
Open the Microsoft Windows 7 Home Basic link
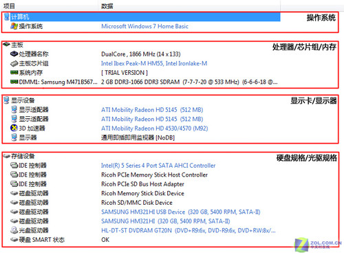144,26
